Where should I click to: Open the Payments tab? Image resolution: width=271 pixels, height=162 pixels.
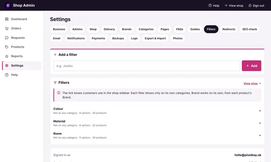(98, 38)
